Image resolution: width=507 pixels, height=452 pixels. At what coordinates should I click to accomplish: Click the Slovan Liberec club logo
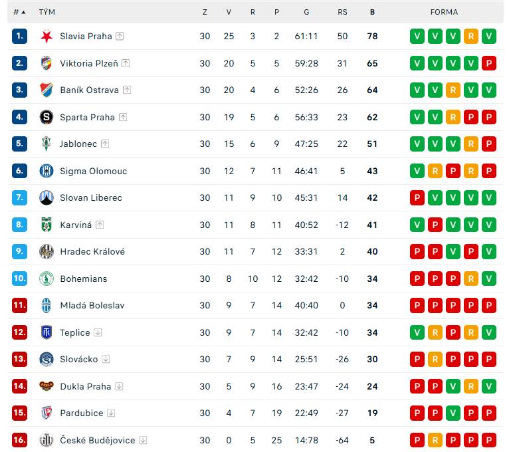47,197
